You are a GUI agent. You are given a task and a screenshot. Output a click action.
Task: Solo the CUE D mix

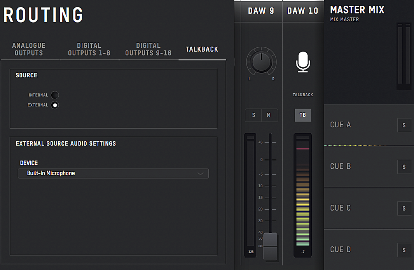[x=404, y=250]
